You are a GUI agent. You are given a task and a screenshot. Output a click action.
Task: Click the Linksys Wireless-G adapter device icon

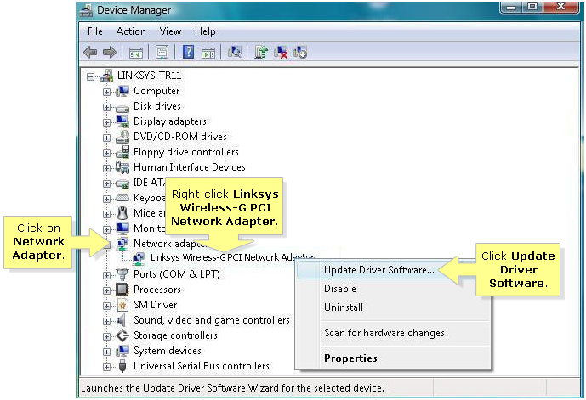pyautogui.click(x=139, y=258)
